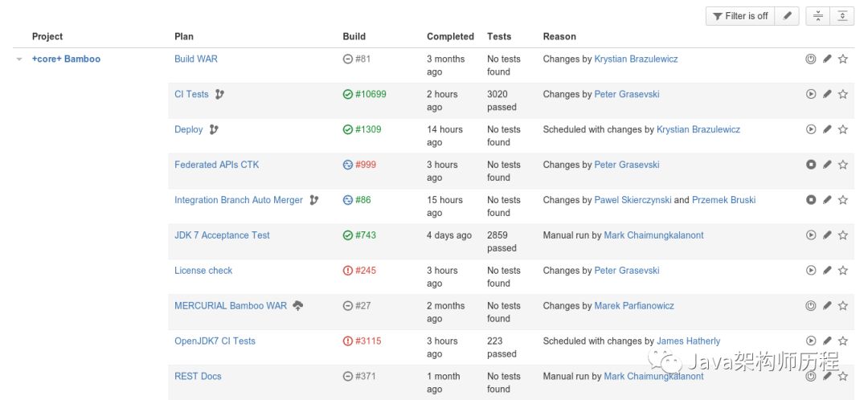Sort by the Plan column header
Screen dimensions: 868x400
(x=184, y=36)
